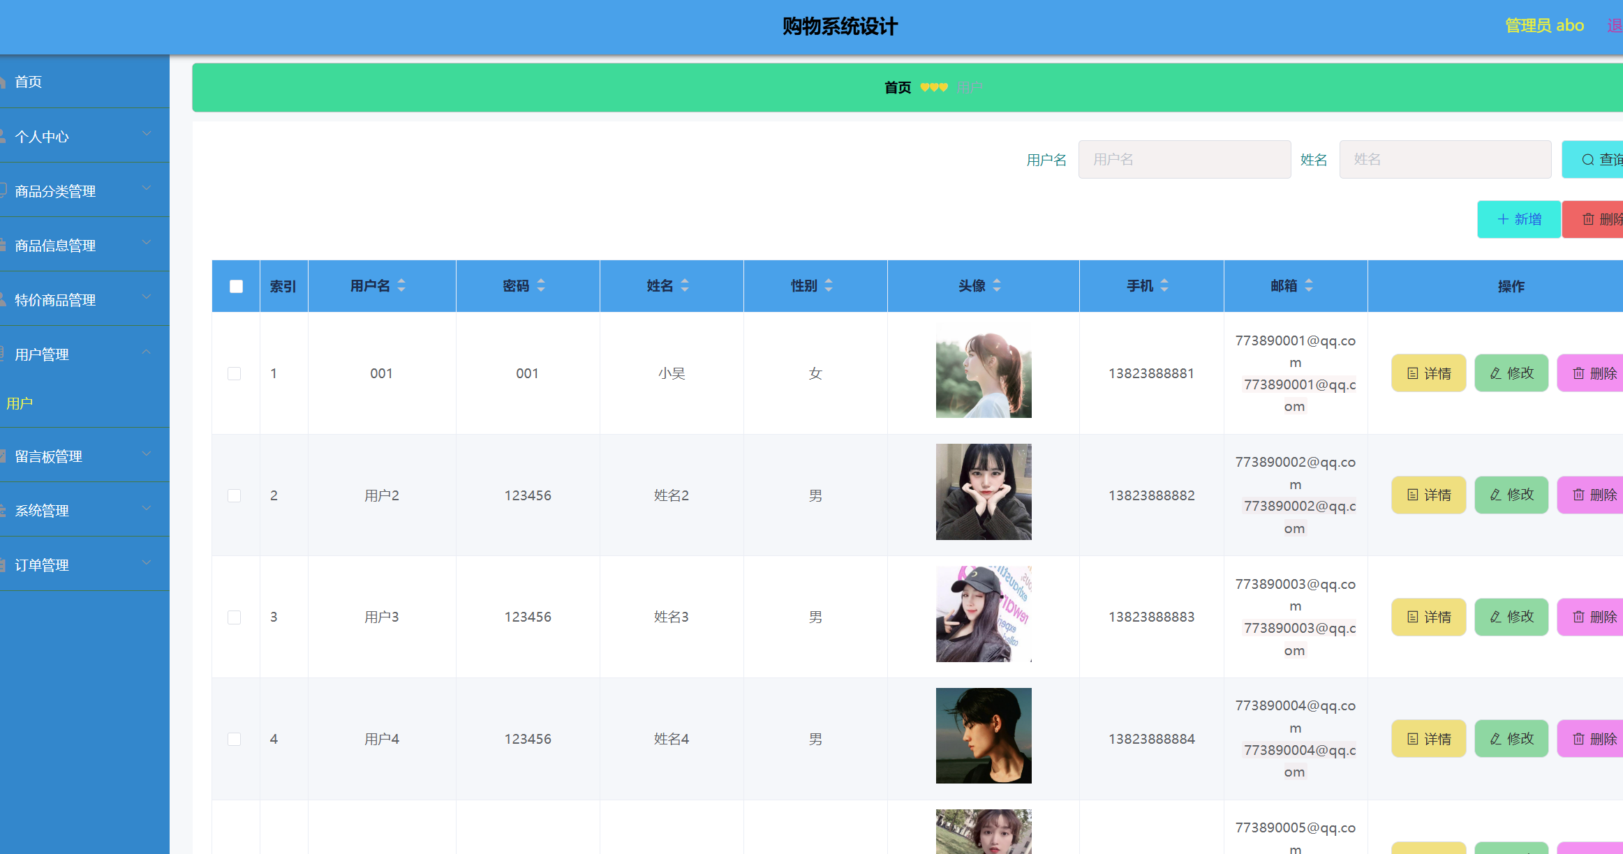The height and width of the screenshot is (854, 1623).
Task: Select checkbox for 用户3 row
Action: pyautogui.click(x=235, y=617)
